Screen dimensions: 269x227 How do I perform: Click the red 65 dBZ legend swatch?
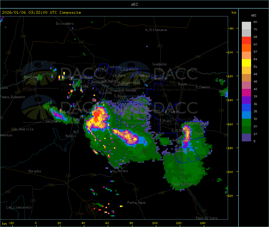pos(246,40)
